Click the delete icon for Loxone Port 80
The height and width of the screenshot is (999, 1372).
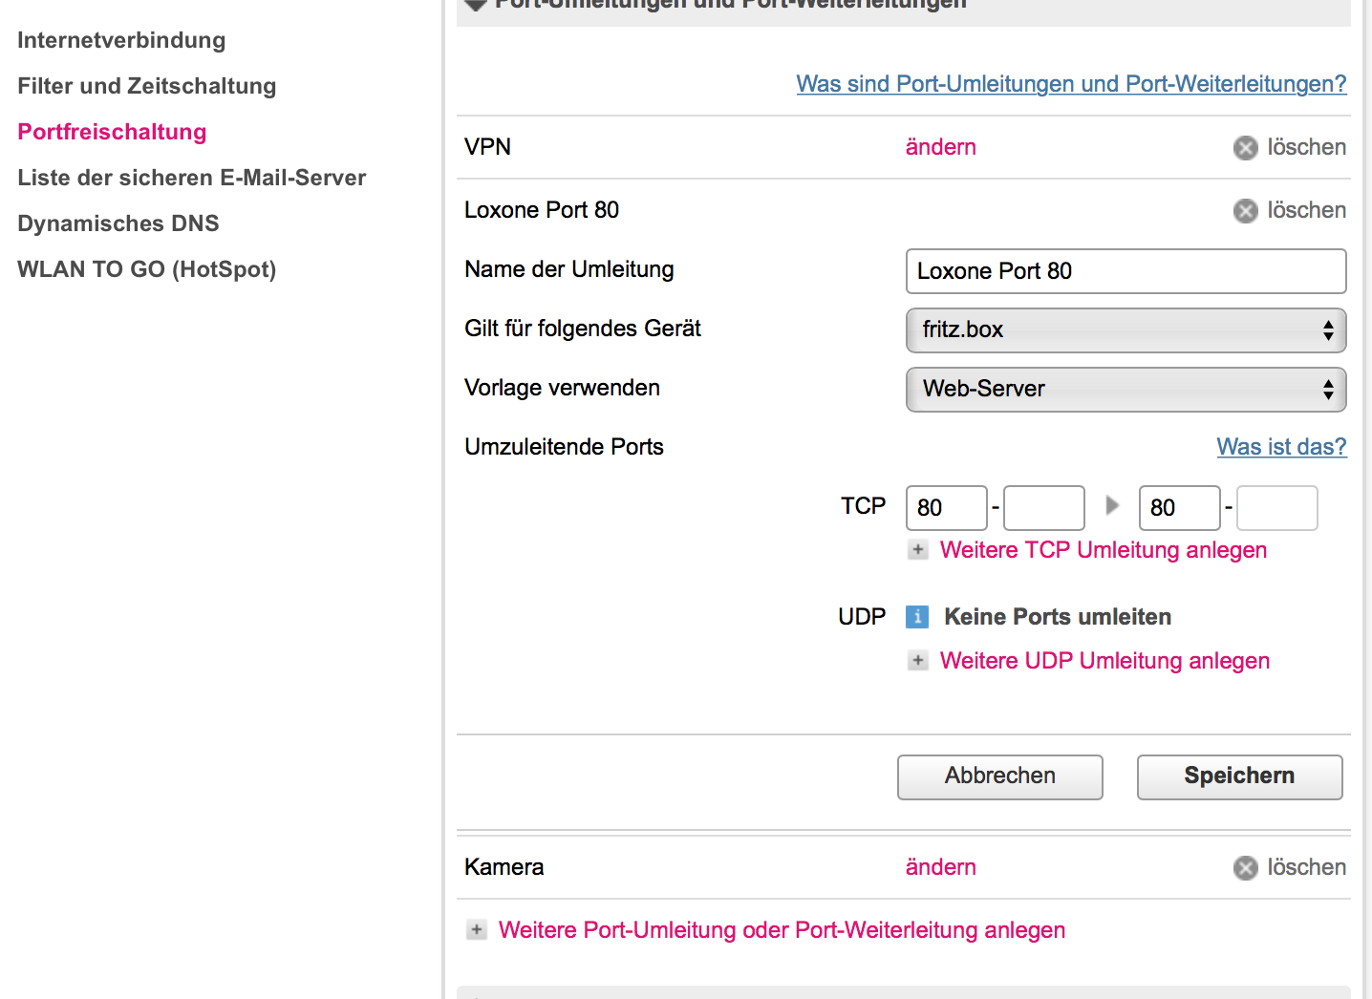pos(1245,211)
